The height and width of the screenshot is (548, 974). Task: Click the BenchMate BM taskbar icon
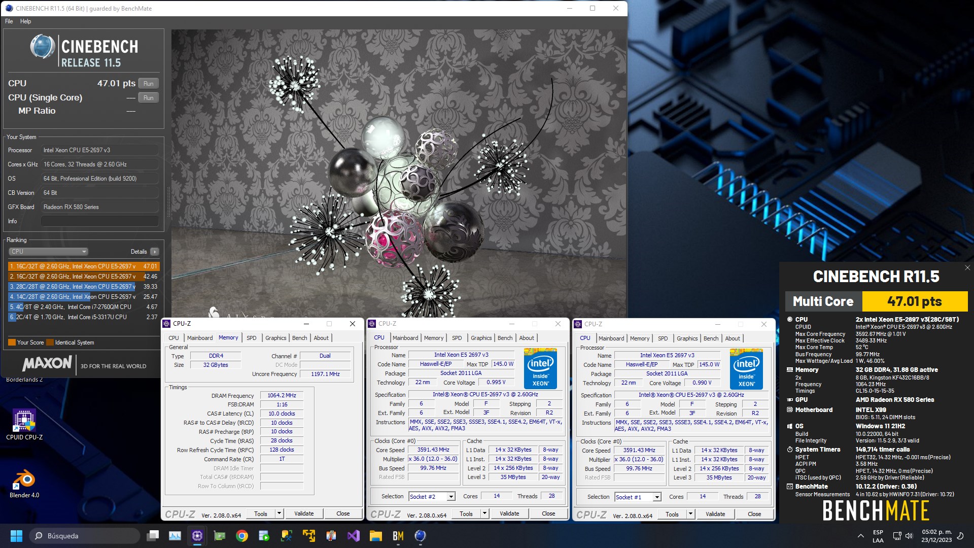(x=398, y=536)
